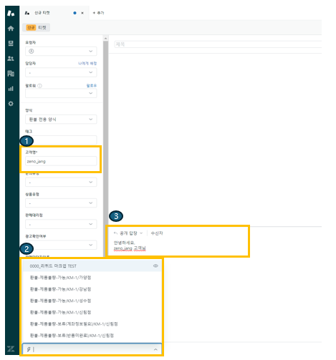Select macro 환불-제품불량-가능/KM-1/가양점
Viewport: 336px width, 360px height.
tap(92, 278)
